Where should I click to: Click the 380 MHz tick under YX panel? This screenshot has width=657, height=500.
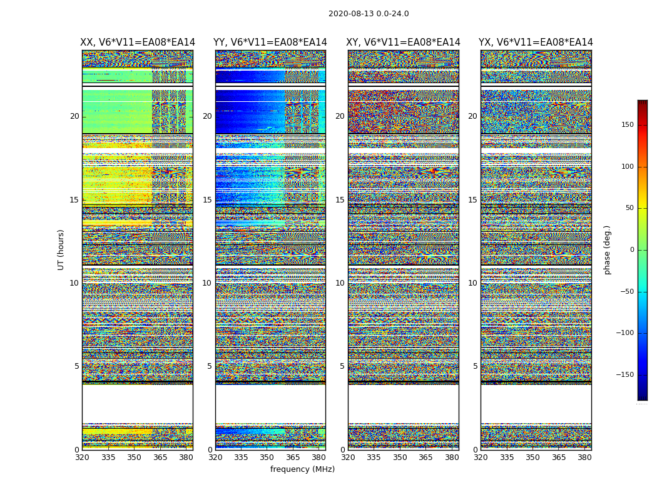click(584, 457)
